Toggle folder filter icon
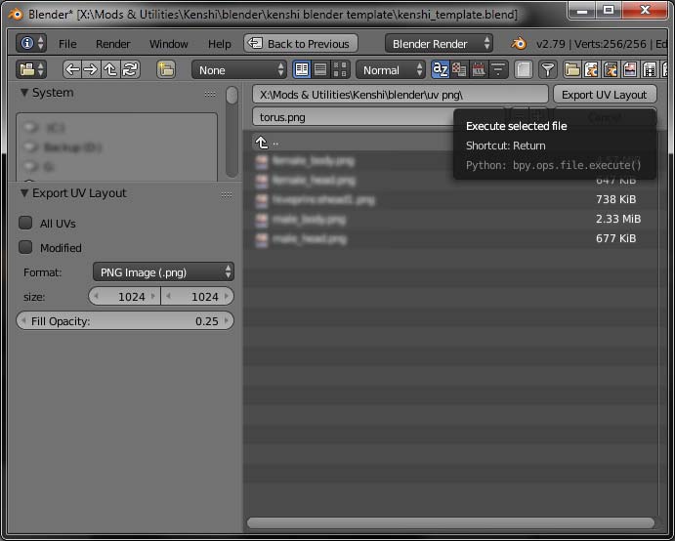 pyautogui.click(x=572, y=69)
